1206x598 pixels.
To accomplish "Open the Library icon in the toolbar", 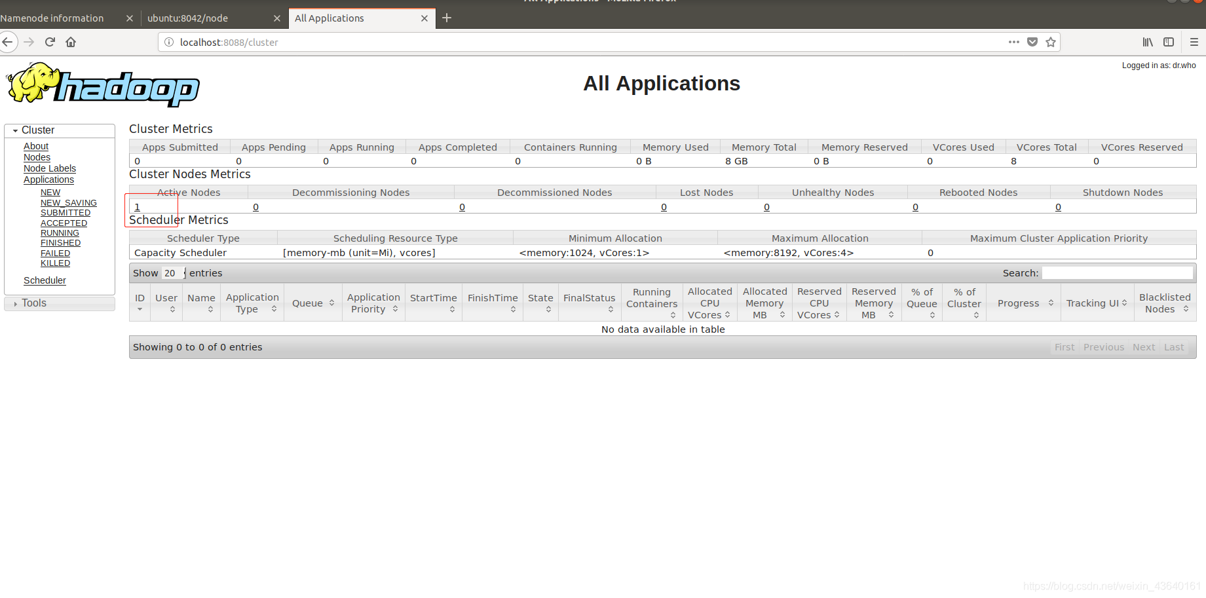I will (1148, 42).
